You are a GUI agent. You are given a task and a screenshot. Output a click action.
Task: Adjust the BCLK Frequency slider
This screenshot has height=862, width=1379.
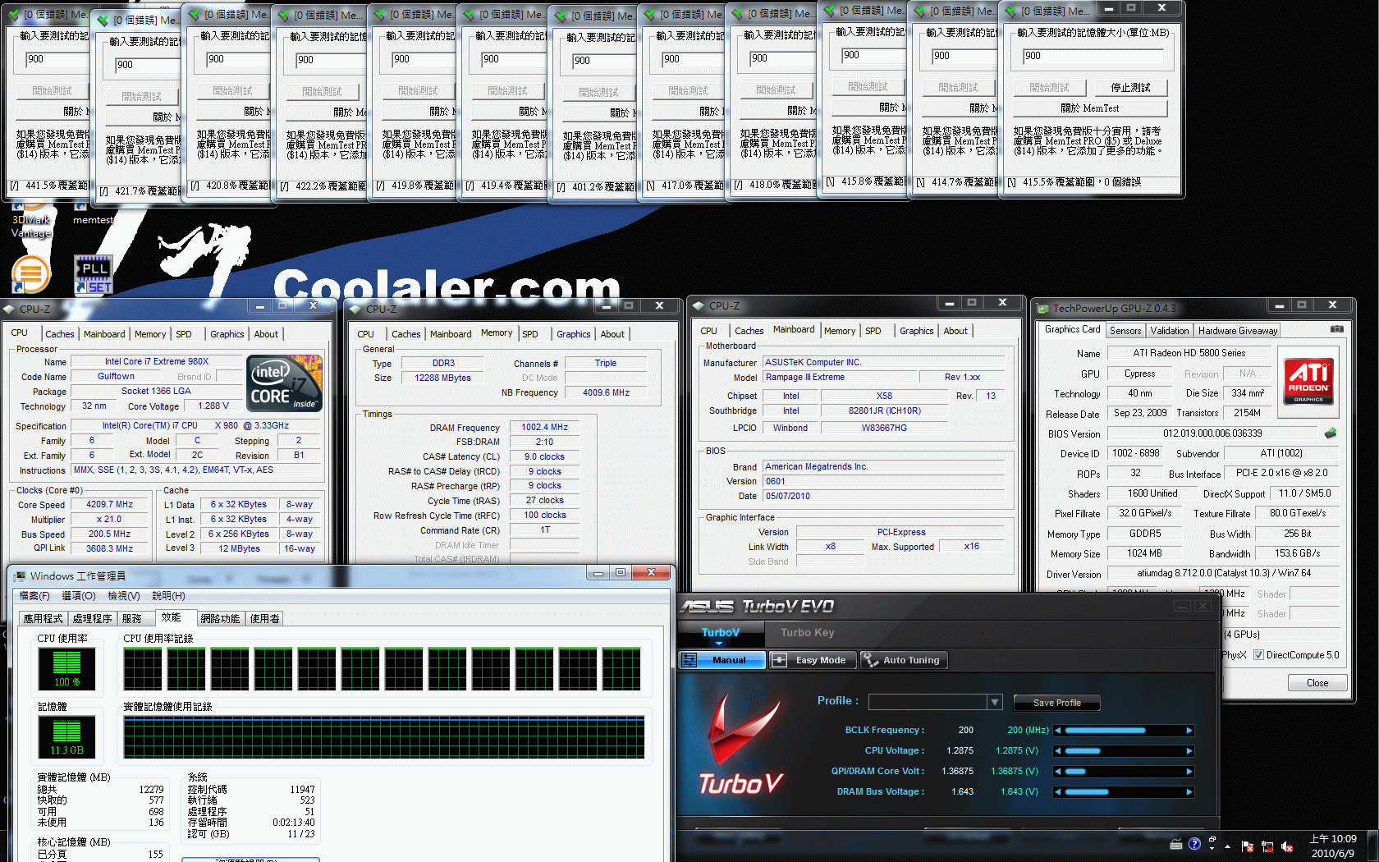(1123, 730)
